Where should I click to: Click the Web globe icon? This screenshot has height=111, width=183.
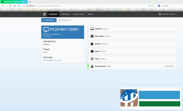[92, 59]
